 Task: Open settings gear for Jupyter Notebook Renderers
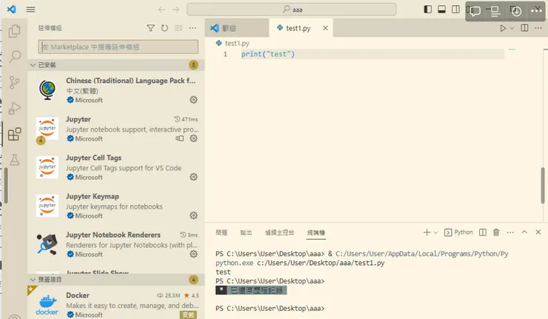coord(193,254)
